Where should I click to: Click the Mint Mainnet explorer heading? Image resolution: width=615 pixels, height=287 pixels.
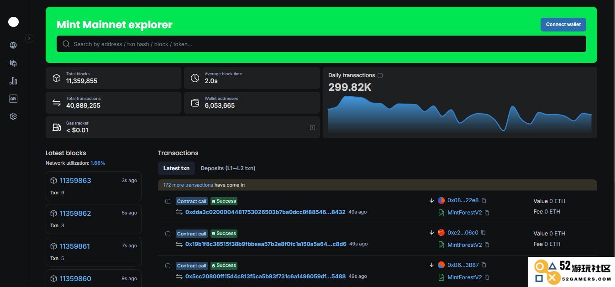click(x=115, y=25)
